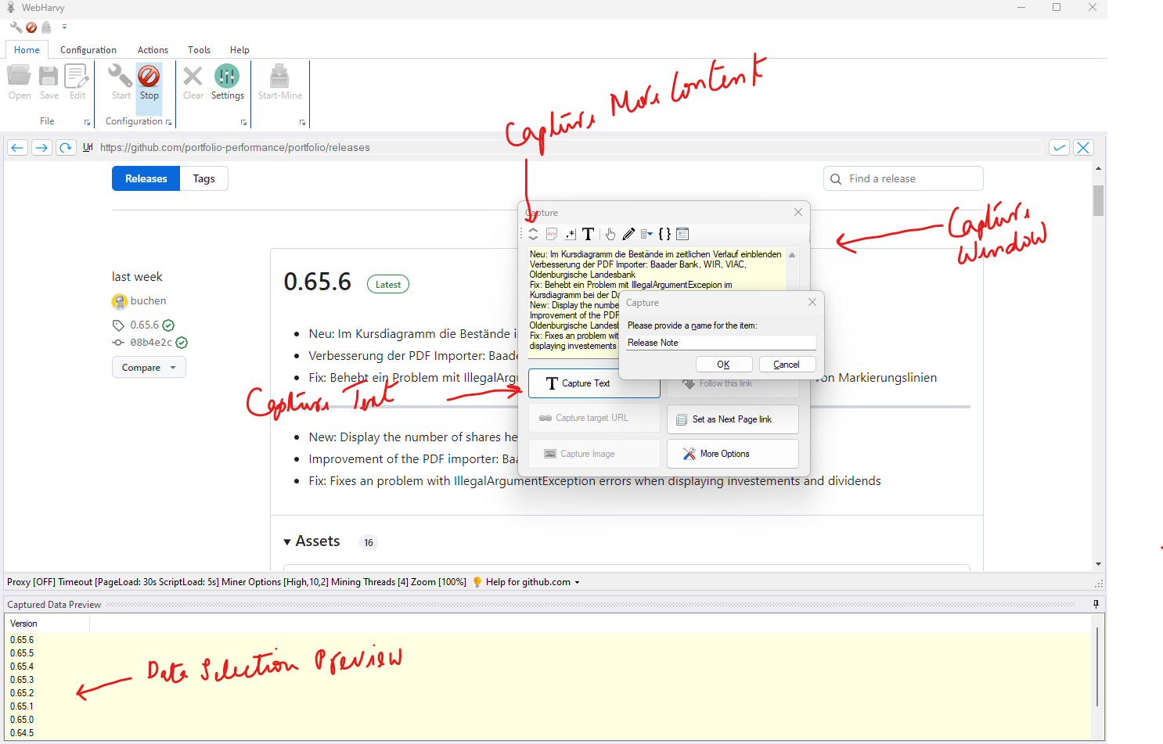The width and height of the screenshot is (1163, 744).
Task: Open Settings from the Home ribbon
Action: click(x=227, y=82)
